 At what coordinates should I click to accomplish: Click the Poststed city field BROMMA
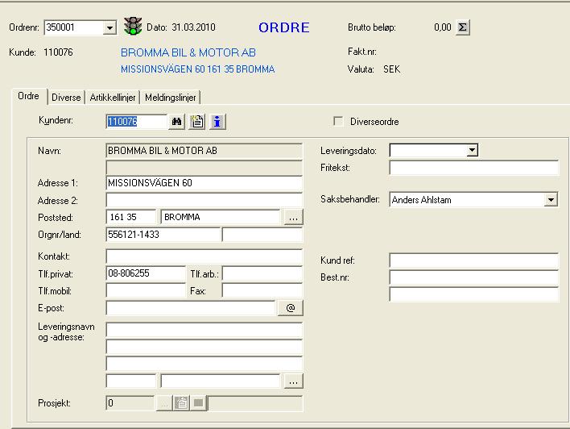click(x=221, y=217)
